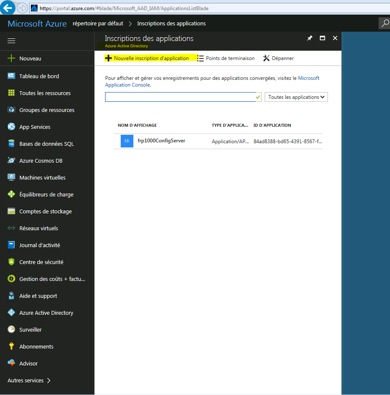Click répertoire par défaut breadcrumb

coord(98,23)
